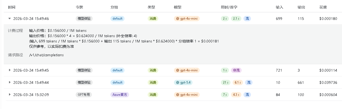Click the 时间 column header
342x109 pixels.
point(12,7)
